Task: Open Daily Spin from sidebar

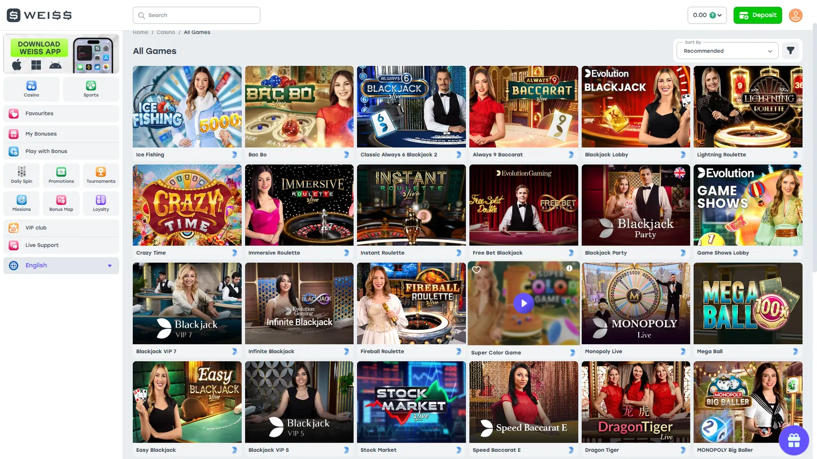Action: click(x=21, y=175)
